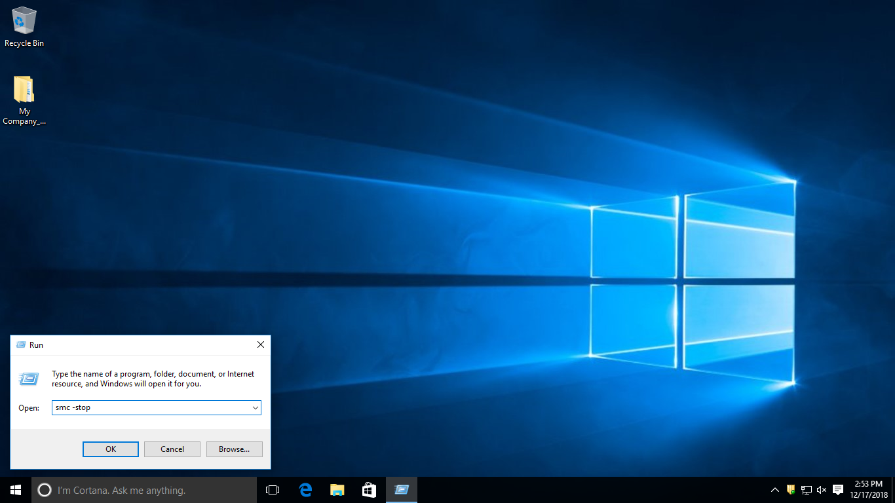
Task: Open the Microsoft Store taskbar icon
Action: tap(369, 490)
